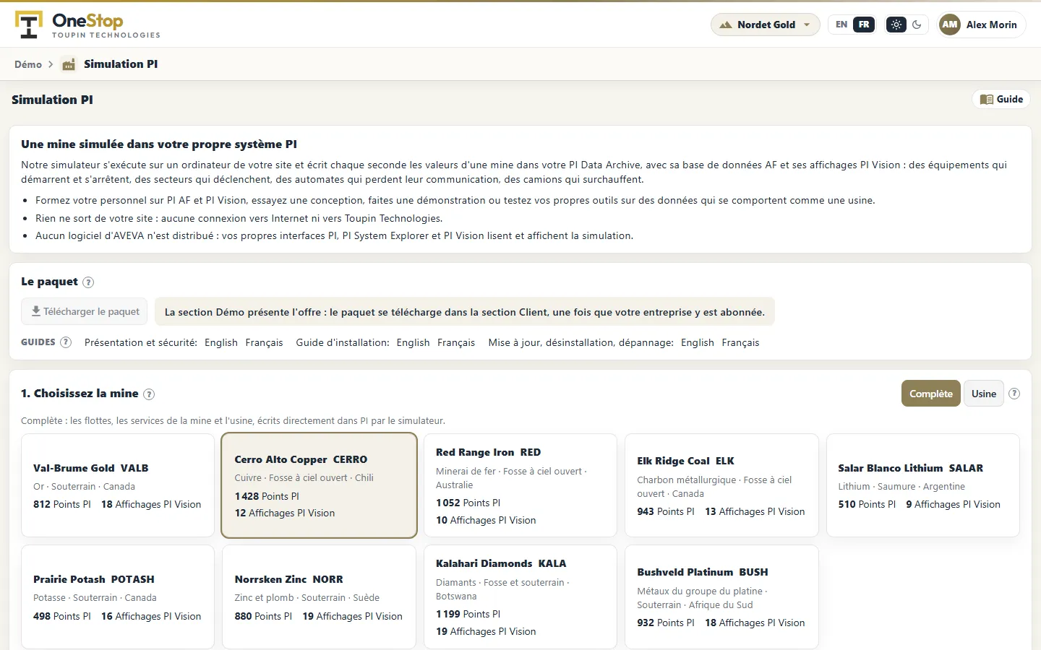
Task: Switch to light theme sun icon
Action: click(896, 25)
